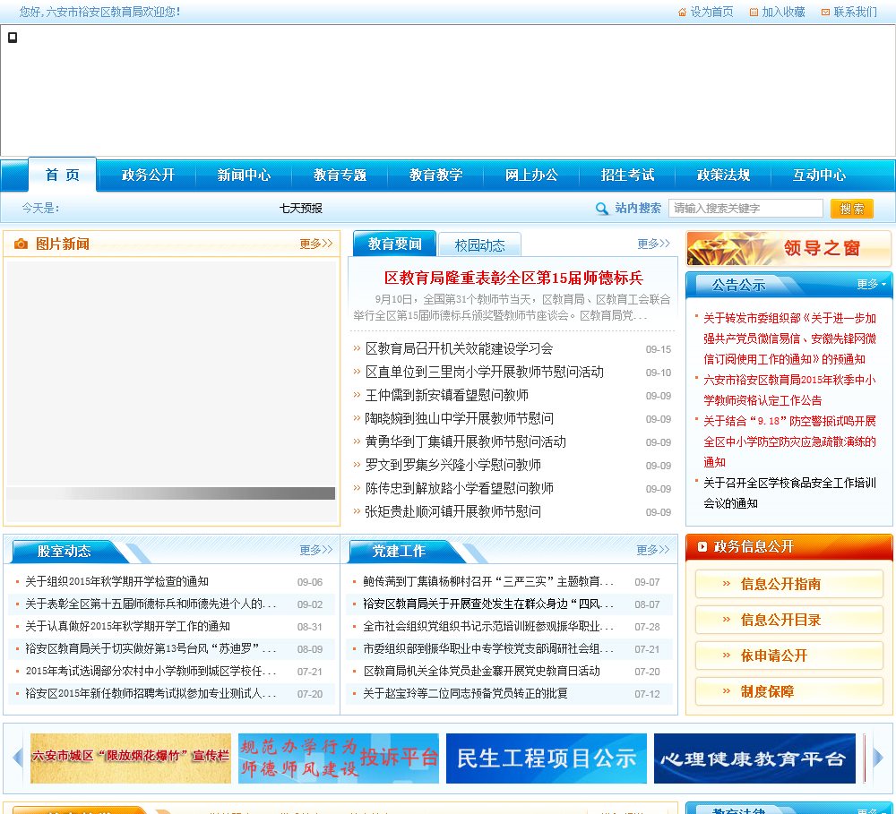Click the 依申请公开 button
This screenshot has width=896, height=814.
789,655
